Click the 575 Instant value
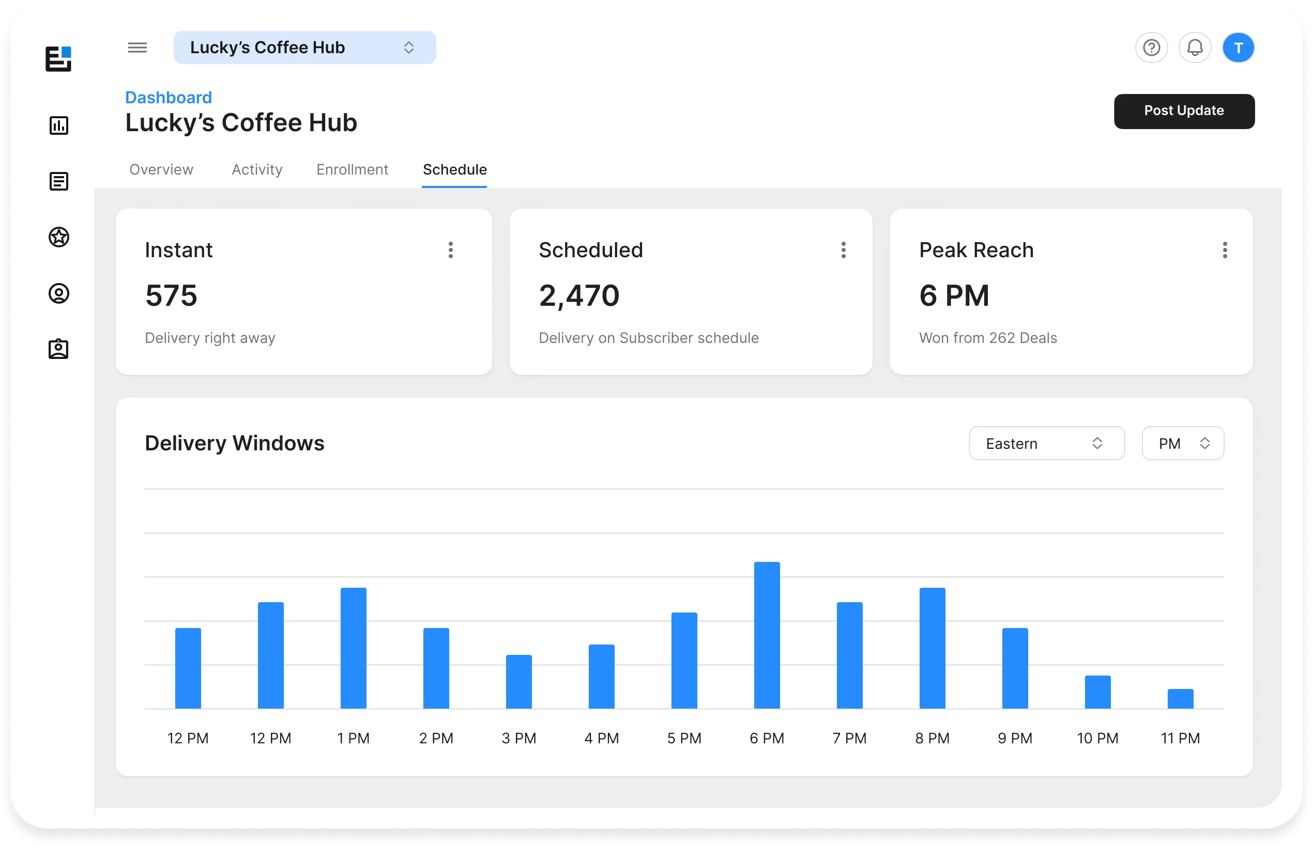 (x=171, y=295)
